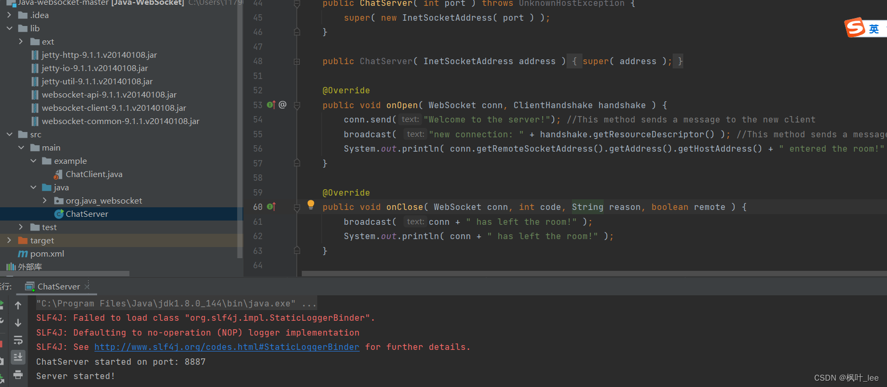
Task: Select ChatClient.java in project tree
Action: pyautogui.click(x=94, y=174)
